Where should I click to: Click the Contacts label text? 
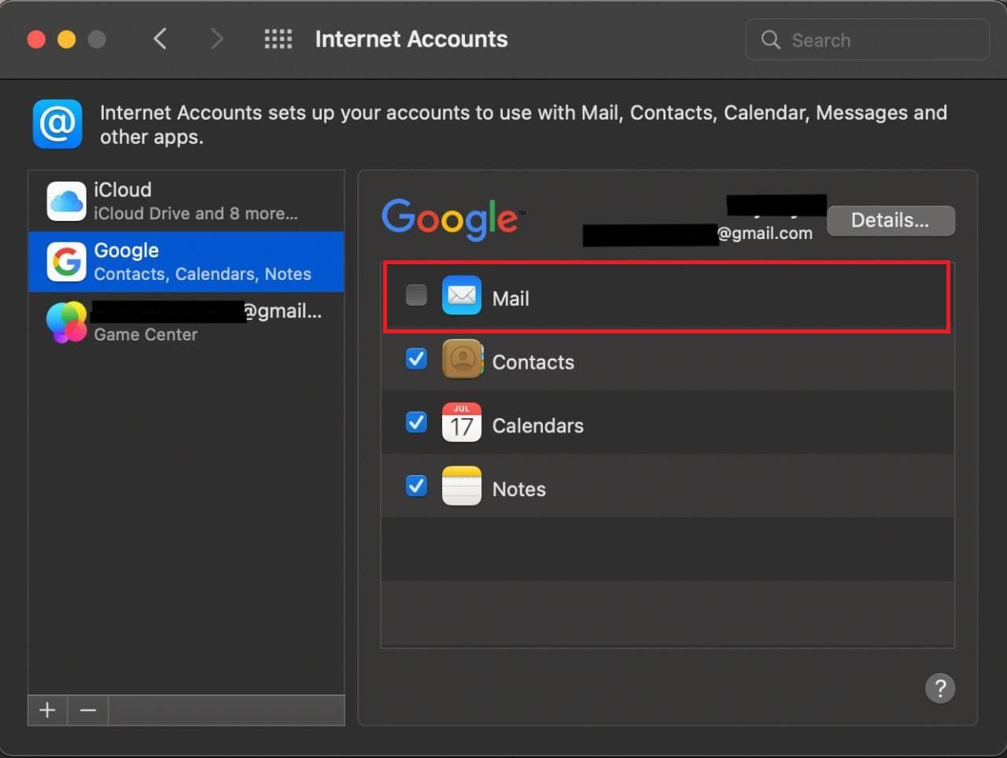(533, 362)
